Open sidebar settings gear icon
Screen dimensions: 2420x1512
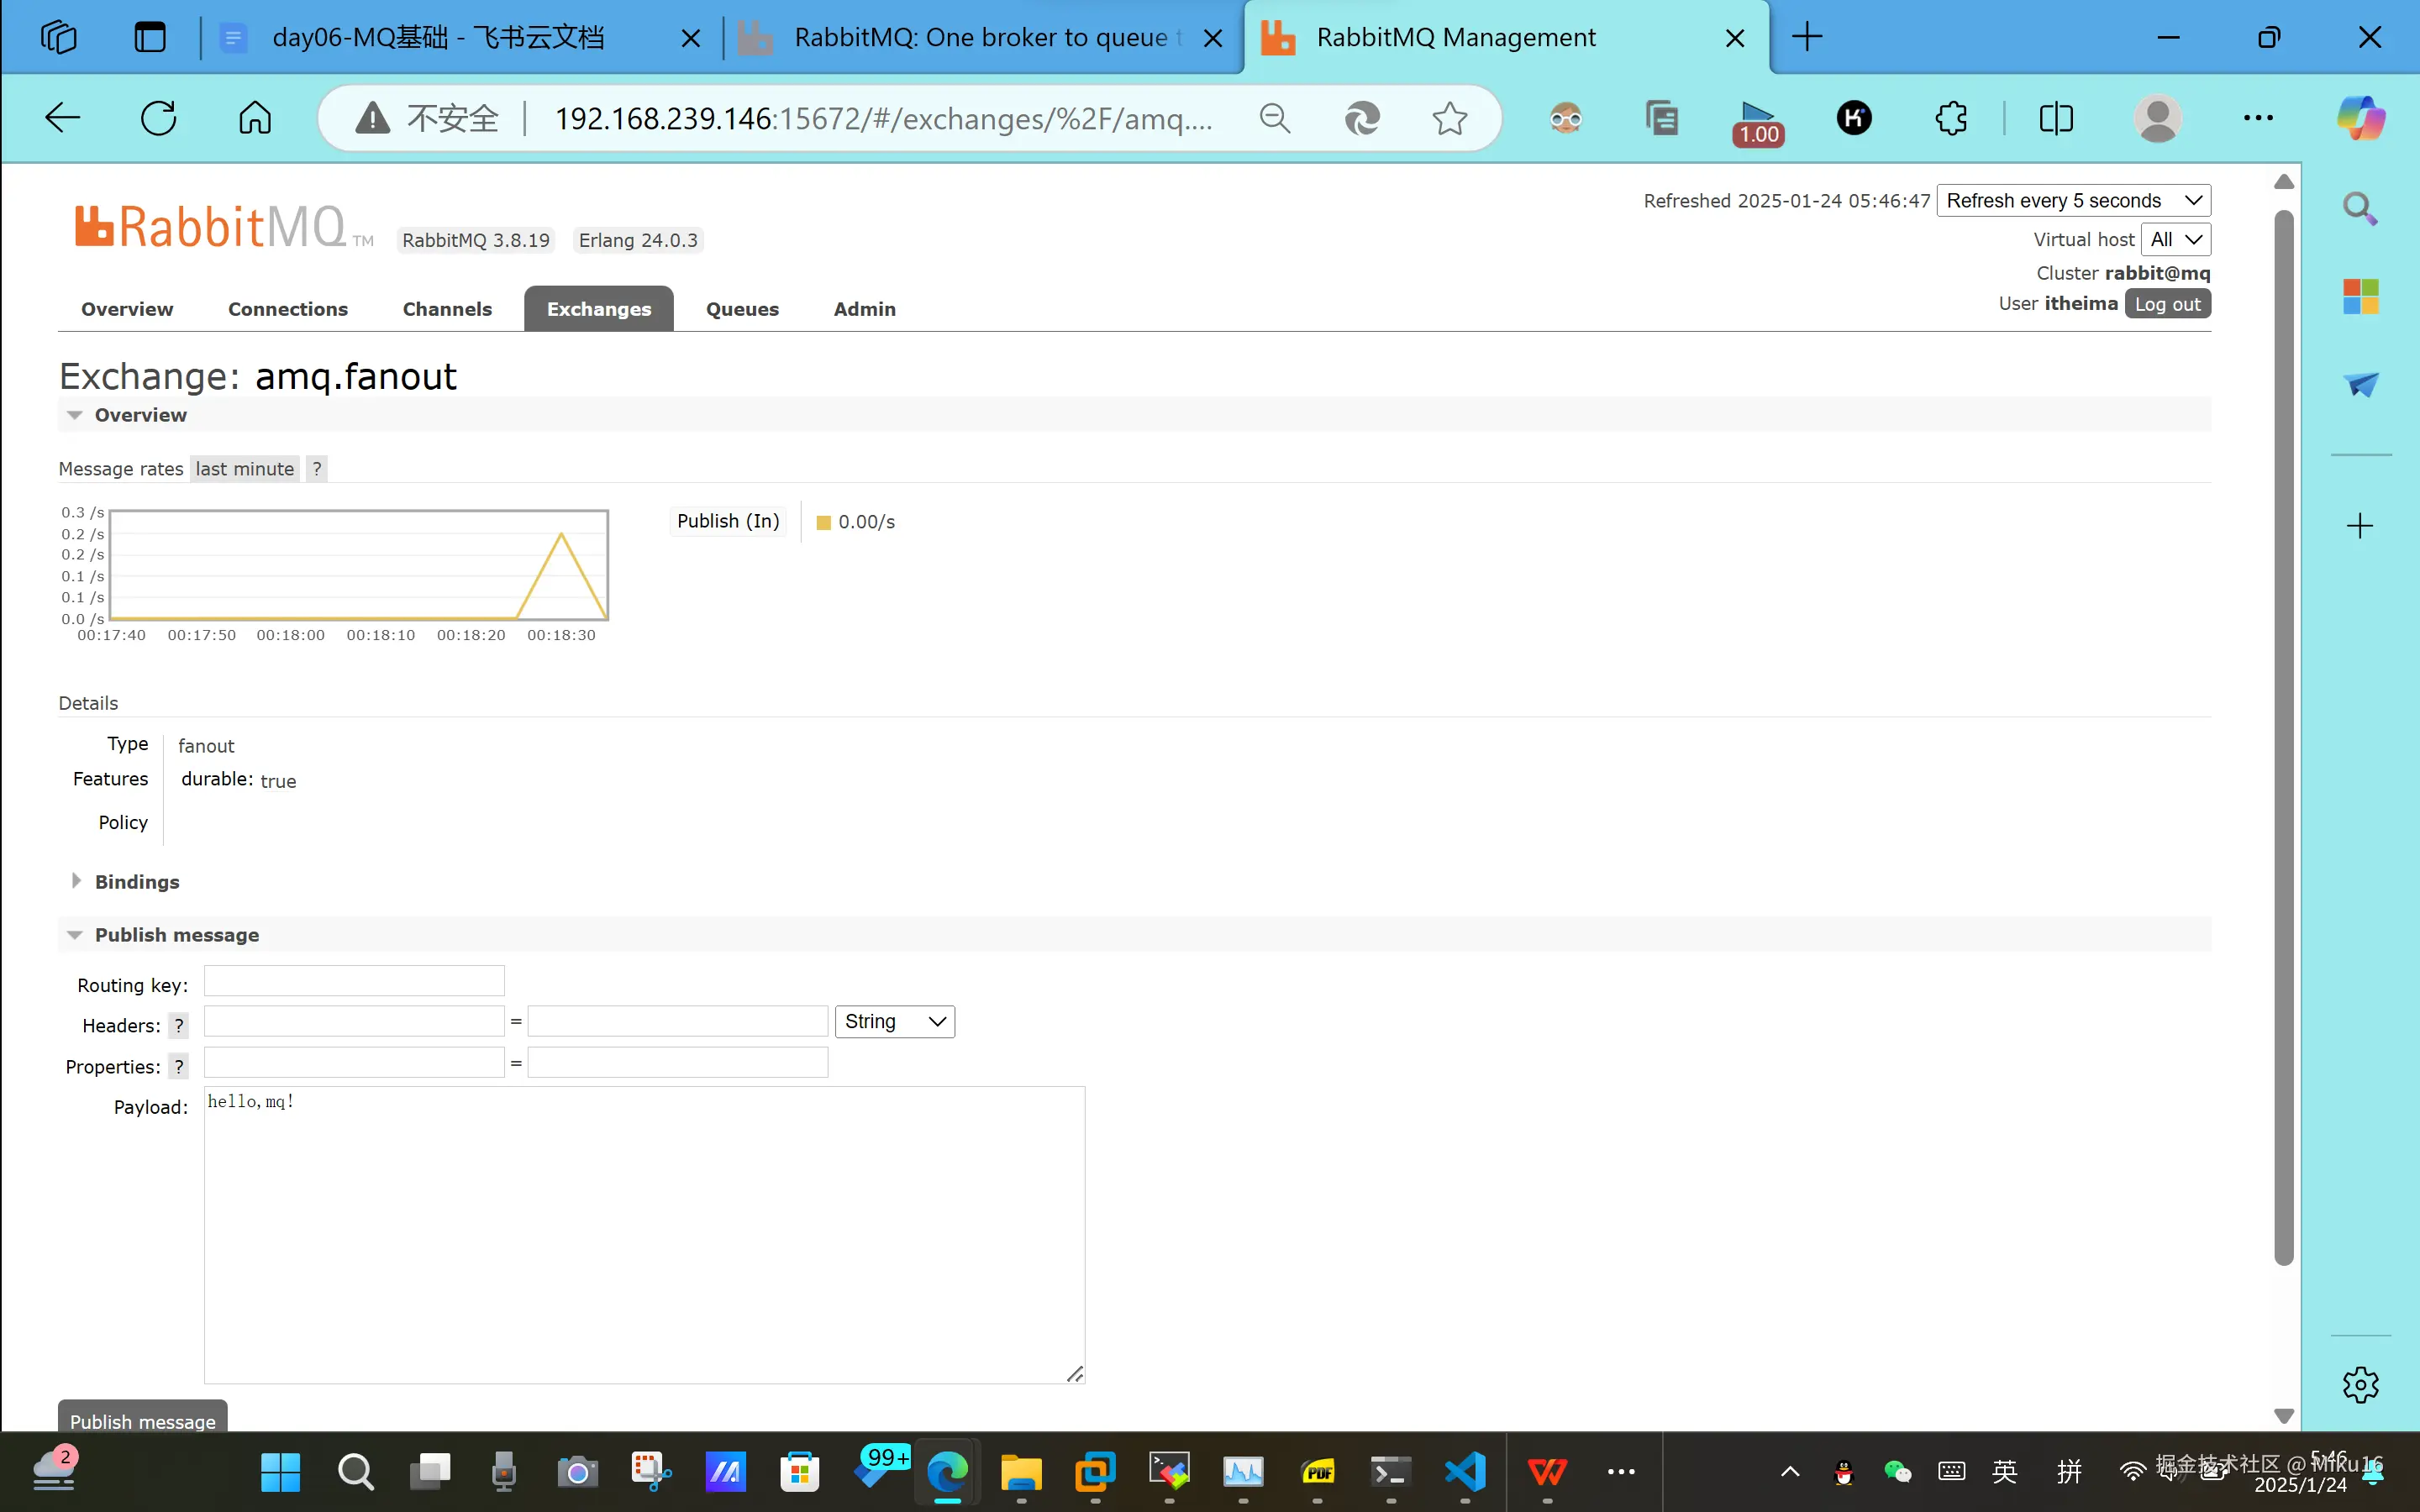2360,1385
